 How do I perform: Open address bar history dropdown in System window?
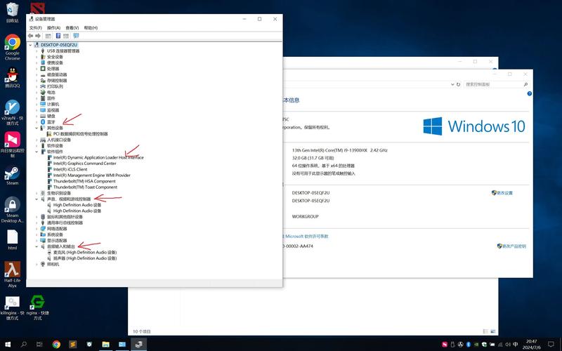point(452,84)
